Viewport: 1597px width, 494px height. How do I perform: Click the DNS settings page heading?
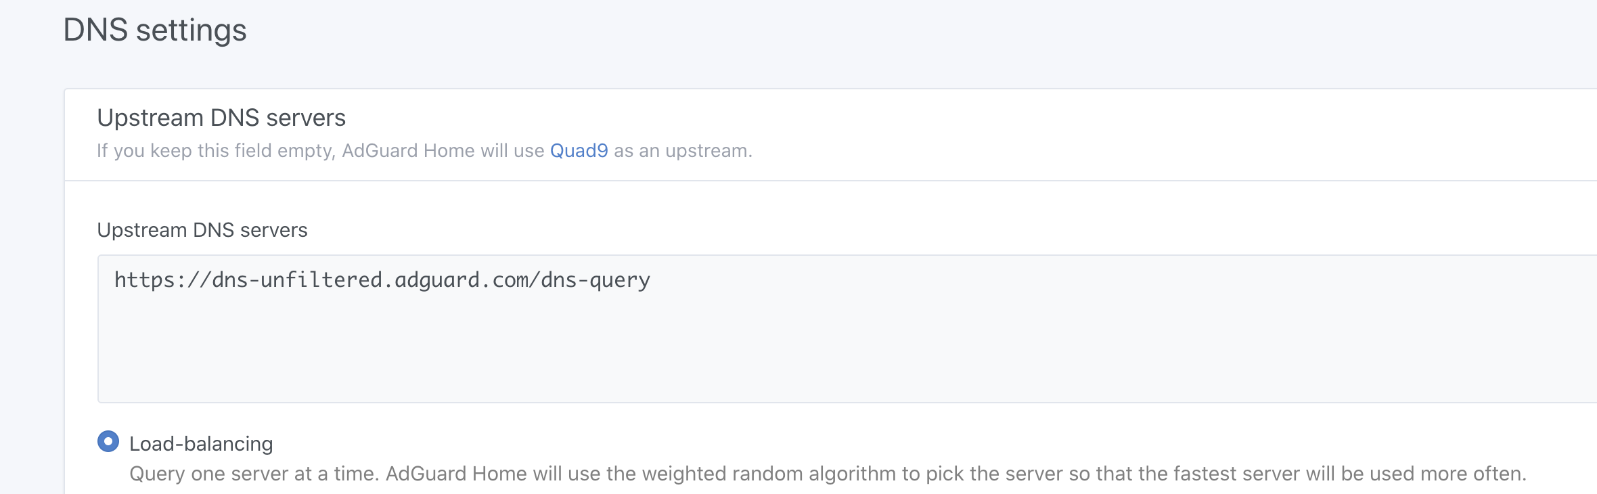click(155, 29)
